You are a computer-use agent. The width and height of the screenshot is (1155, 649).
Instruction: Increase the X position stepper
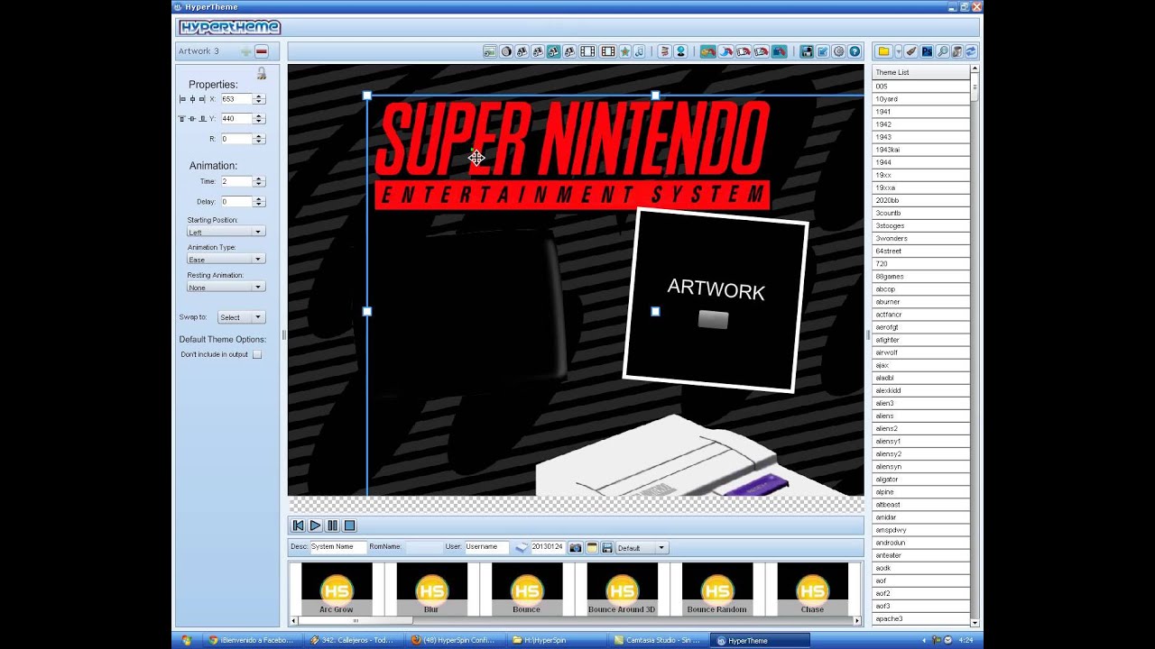[259, 96]
